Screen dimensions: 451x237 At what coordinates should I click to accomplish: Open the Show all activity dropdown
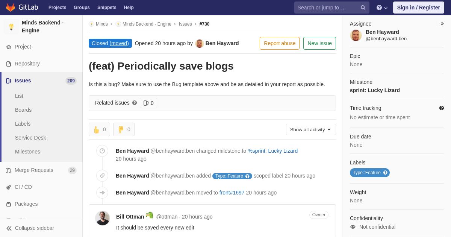click(x=311, y=129)
